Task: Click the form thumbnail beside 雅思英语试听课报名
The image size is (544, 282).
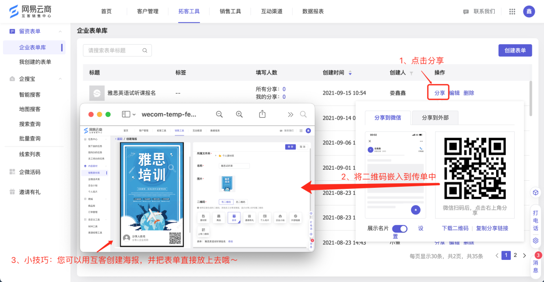Action: 97,93
